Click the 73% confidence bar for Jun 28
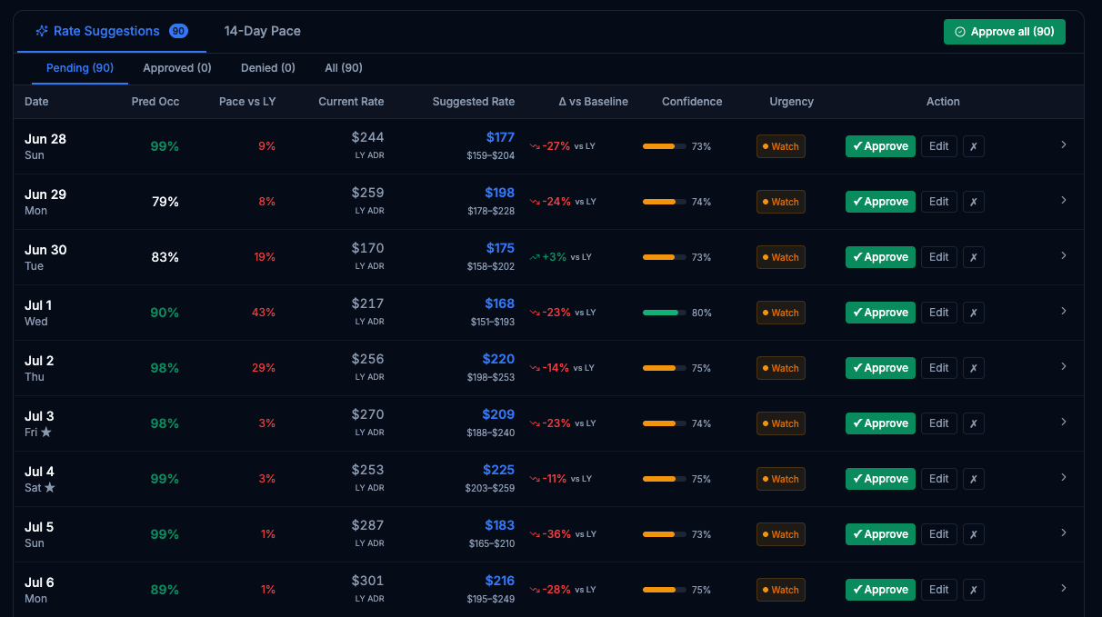This screenshot has width=1102, height=617. 665,146
